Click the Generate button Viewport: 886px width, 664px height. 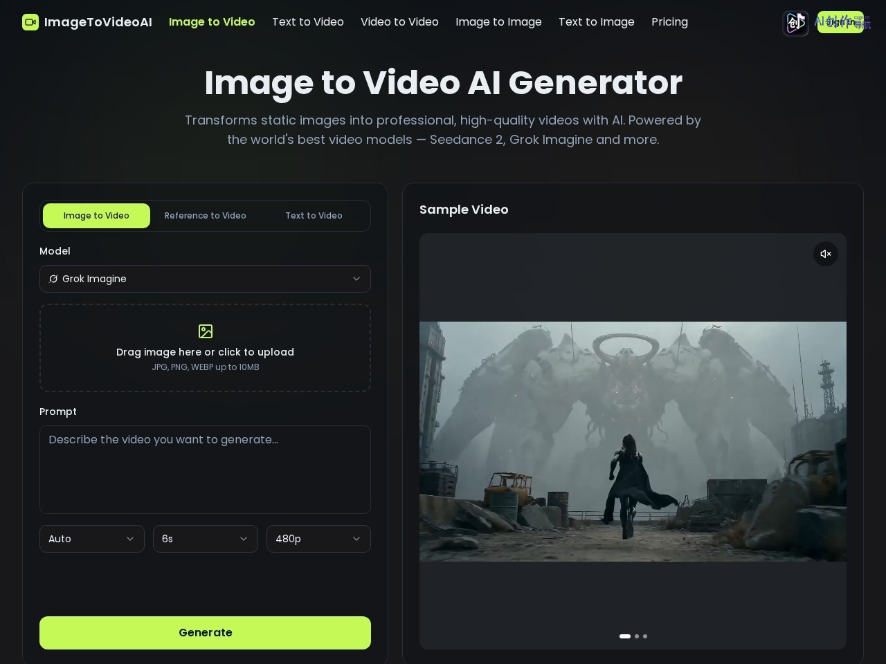tap(205, 633)
